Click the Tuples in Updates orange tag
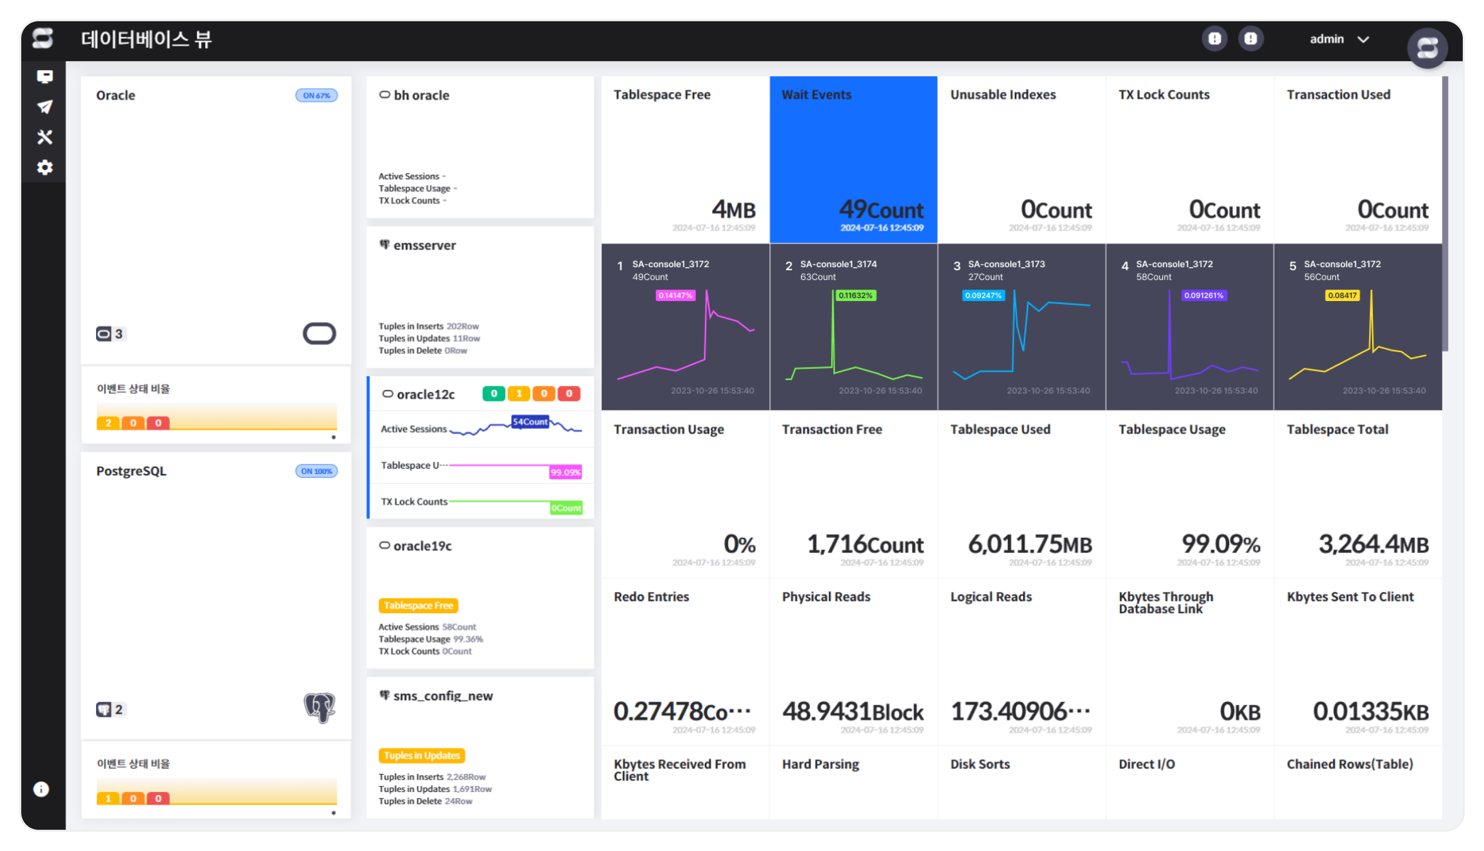This screenshot has height=851, width=1484. point(421,755)
